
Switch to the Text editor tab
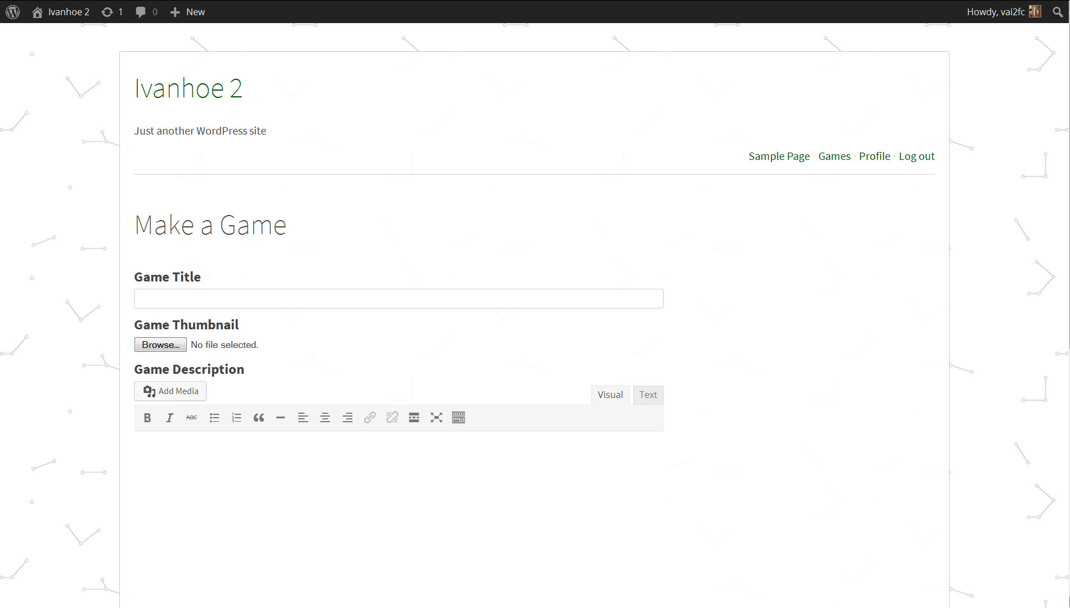point(648,395)
